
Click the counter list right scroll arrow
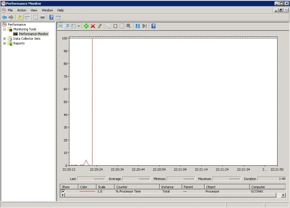pyautogui.click(x=283, y=195)
